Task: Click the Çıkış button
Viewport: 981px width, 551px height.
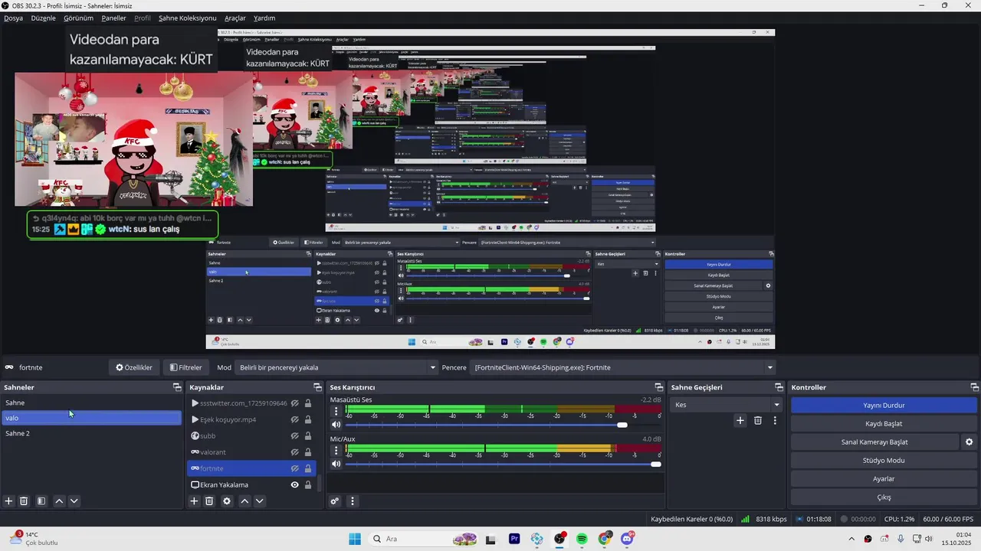Action: (x=884, y=497)
